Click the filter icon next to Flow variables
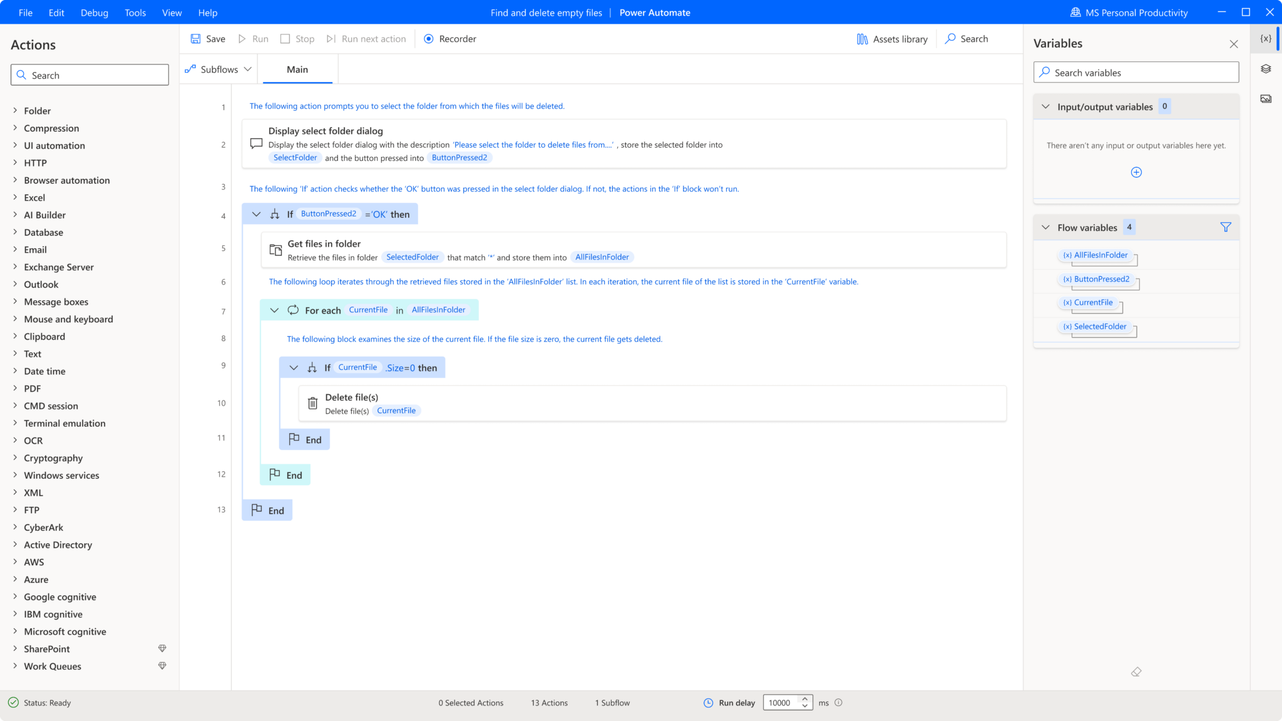Viewport: 1282px width, 721px height. (1225, 227)
